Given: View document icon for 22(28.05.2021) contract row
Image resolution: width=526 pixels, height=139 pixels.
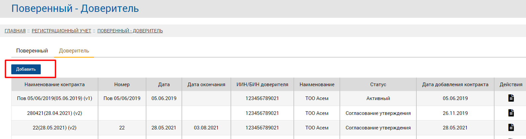Looking at the screenshot, I should click(x=511, y=127).
